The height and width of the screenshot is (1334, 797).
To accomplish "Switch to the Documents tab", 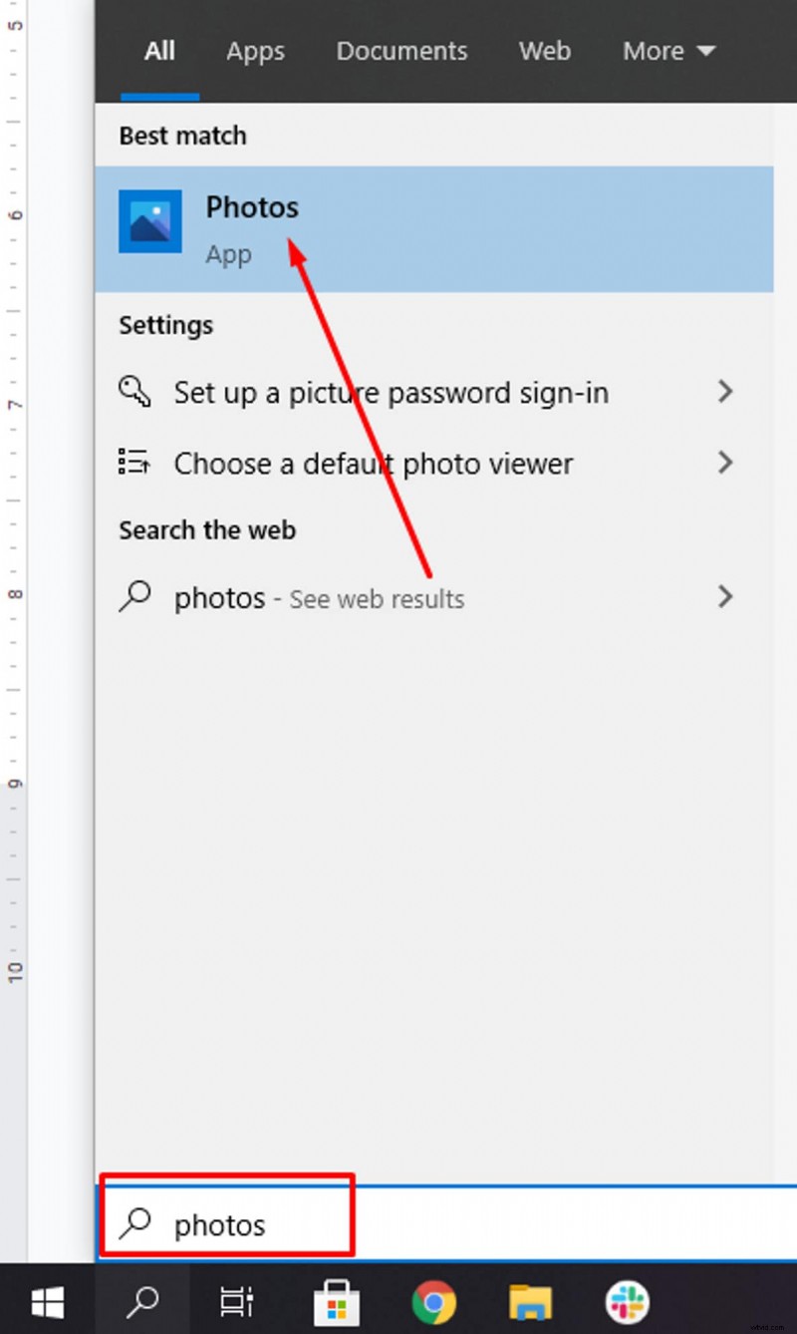I will pyautogui.click(x=401, y=51).
